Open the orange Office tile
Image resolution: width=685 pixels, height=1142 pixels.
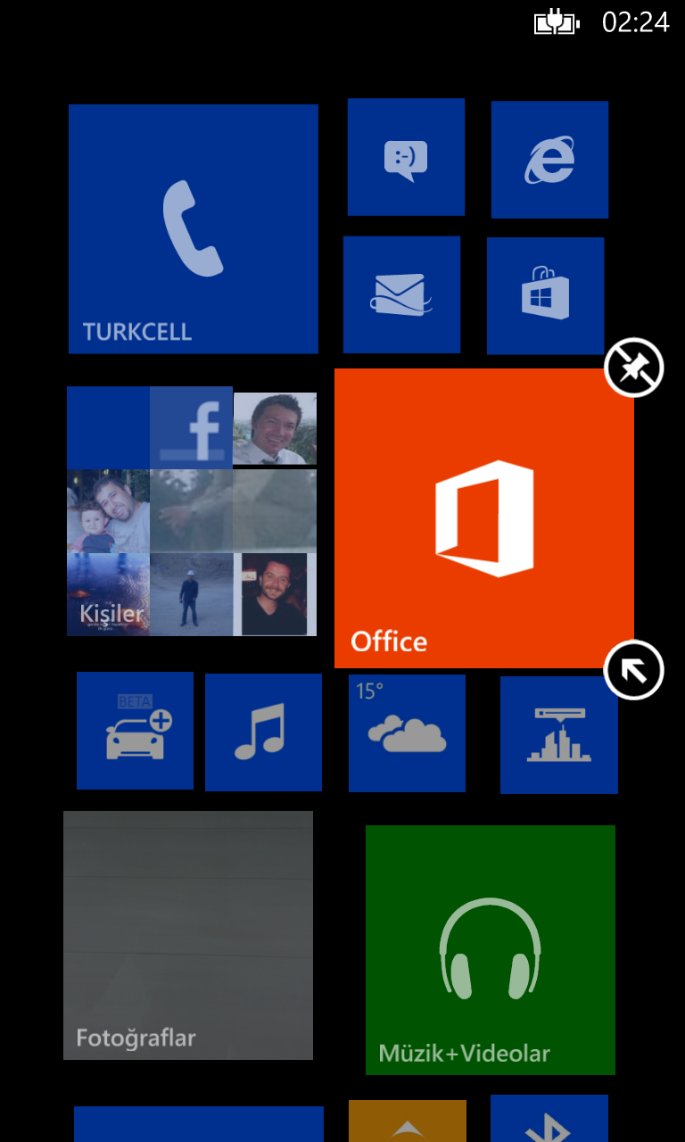pos(484,518)
